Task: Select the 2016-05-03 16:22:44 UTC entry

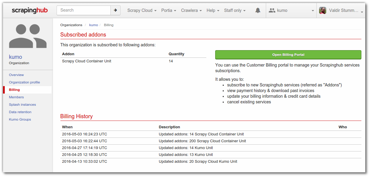Action: tap(85, 141)
